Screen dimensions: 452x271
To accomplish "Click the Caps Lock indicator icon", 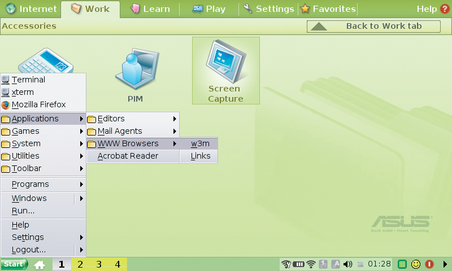I will [x=336, y=264].
